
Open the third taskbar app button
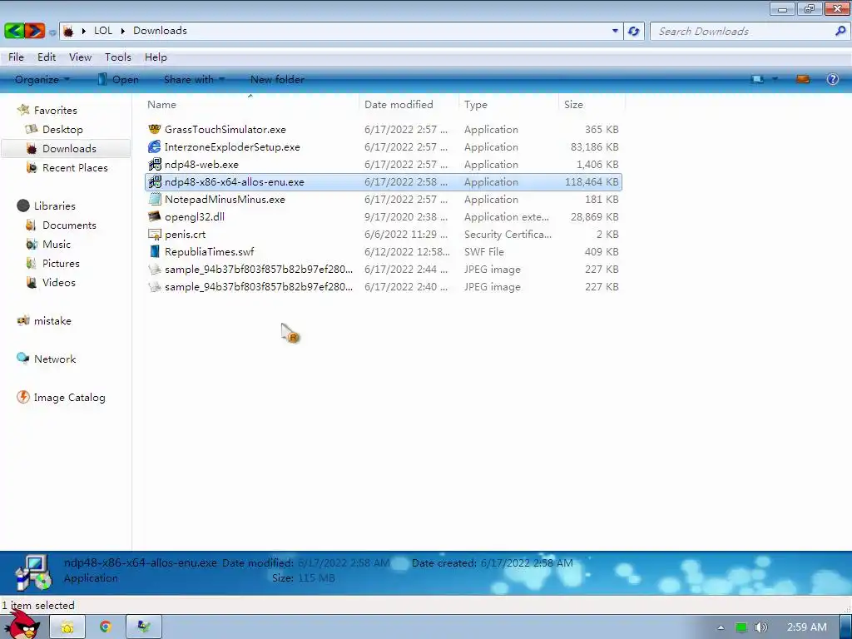pyautogui.click(x=143, y=627)
